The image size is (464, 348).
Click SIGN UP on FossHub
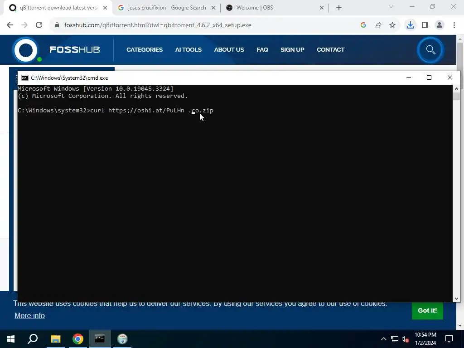[292, 50]
